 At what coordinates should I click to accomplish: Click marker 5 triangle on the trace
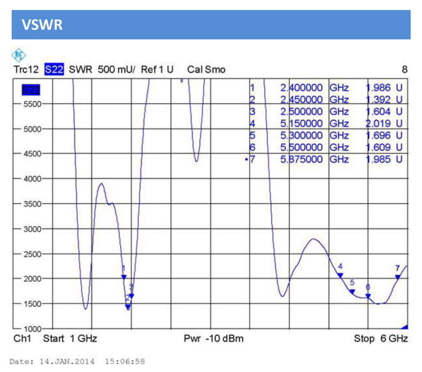pyautogui.click(x=352, y=291)
